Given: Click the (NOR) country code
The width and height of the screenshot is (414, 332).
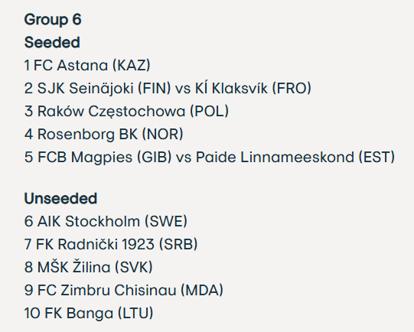Looking at the screenshot, I should click(163, 134).
